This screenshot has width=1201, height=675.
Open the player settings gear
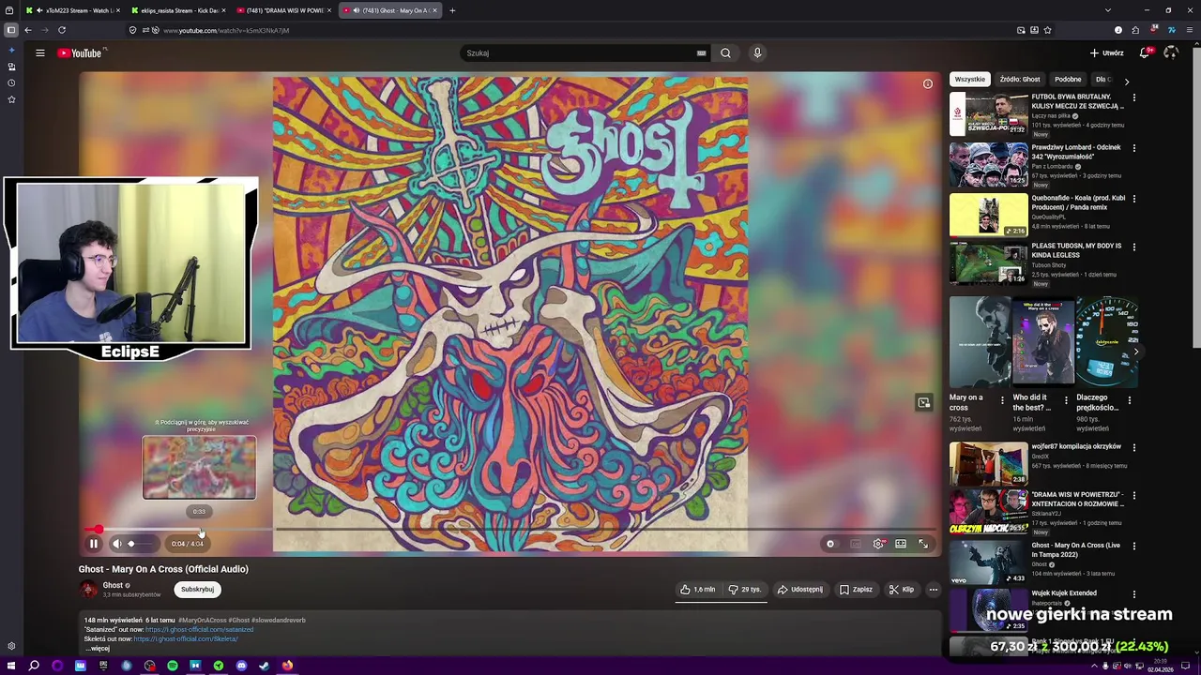click(x=878, y=544)
